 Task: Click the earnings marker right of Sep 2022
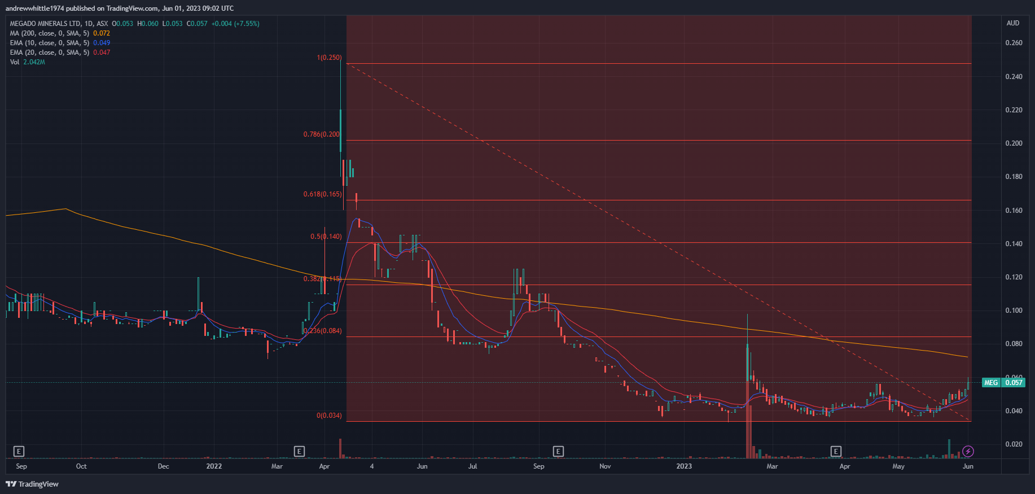tap(558, 451)
